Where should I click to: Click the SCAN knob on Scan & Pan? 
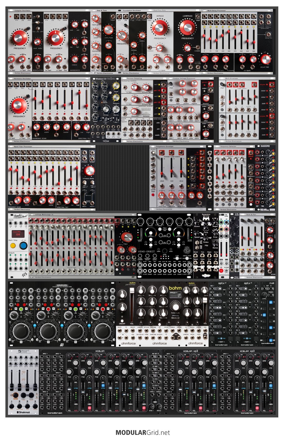(x=270, y=265)
